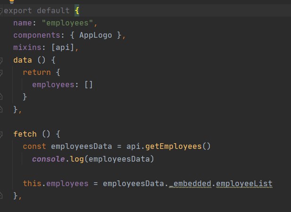Image resolution: width=291 pixels, height=212 pixels.
Task: Click the italic "console" identifier
Action: tap(49, 159)
